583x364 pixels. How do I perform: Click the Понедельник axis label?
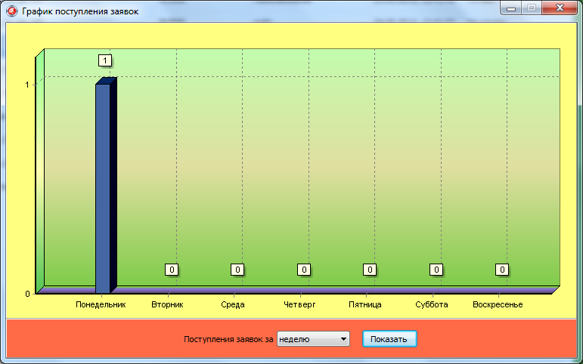click(x=101, y=304)
